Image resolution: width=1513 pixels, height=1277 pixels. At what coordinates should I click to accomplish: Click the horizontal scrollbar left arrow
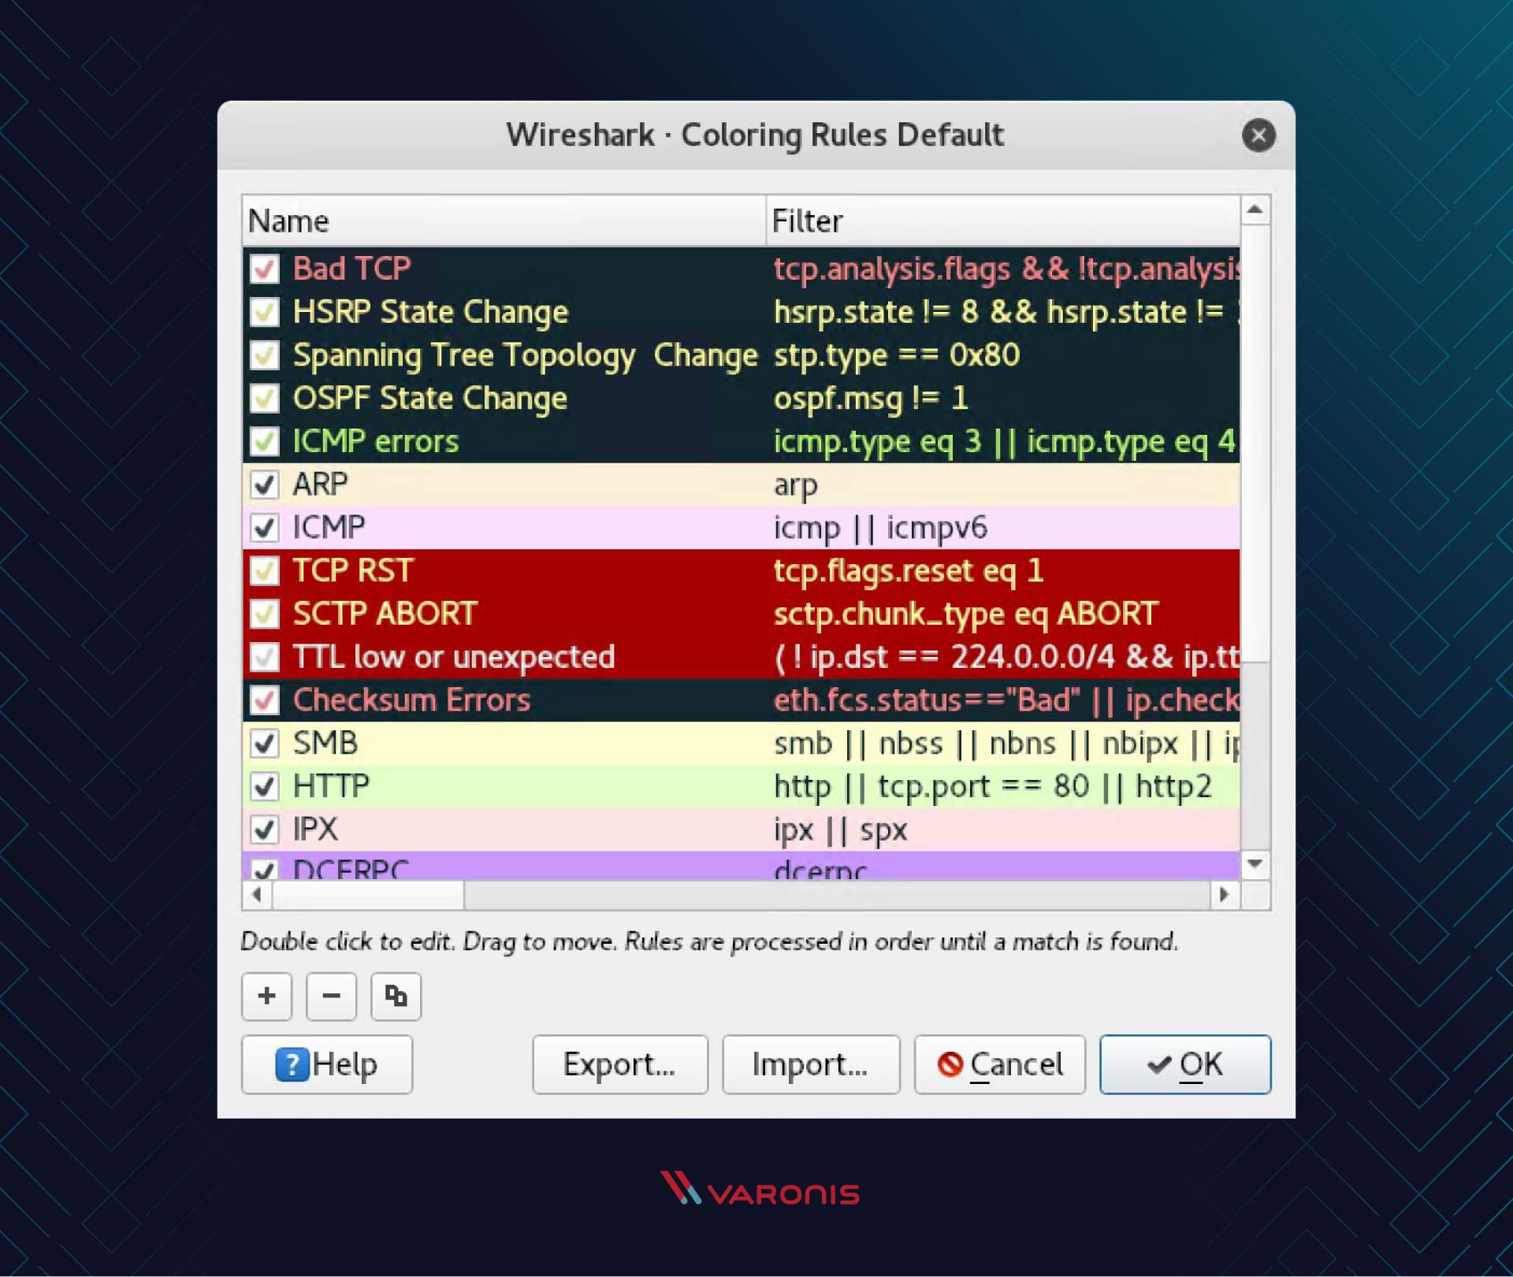[x=256, y=895]
